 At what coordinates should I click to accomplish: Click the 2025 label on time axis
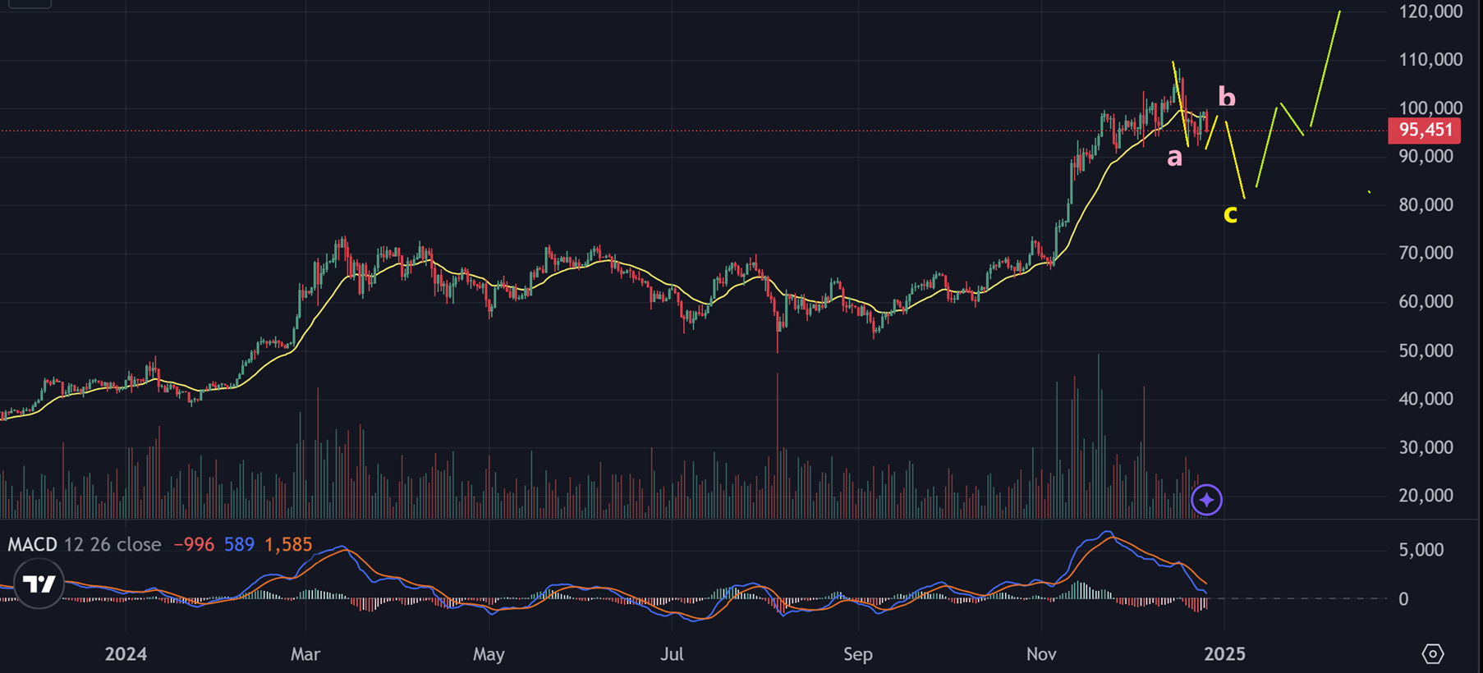1224,654
